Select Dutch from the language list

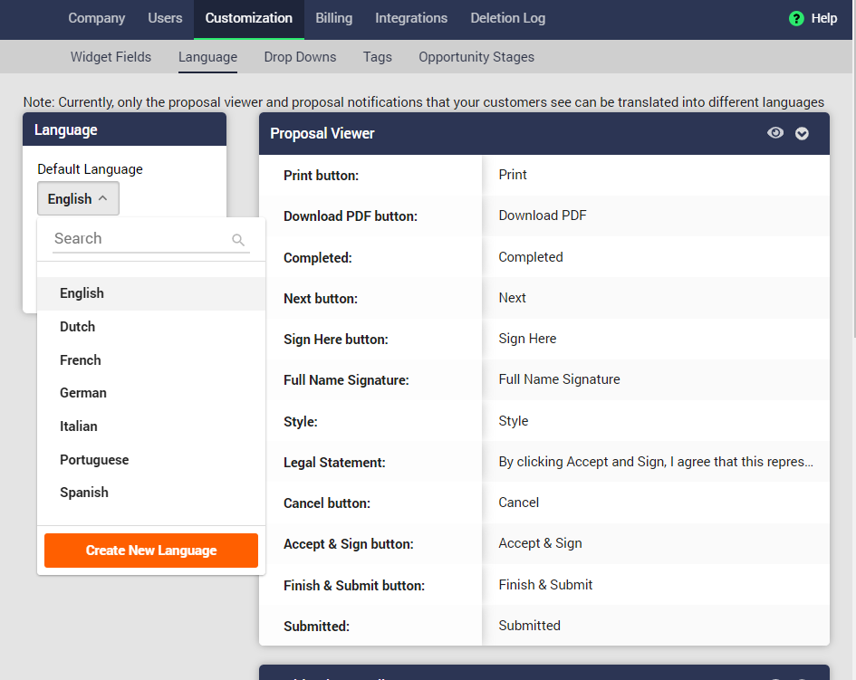78,327
